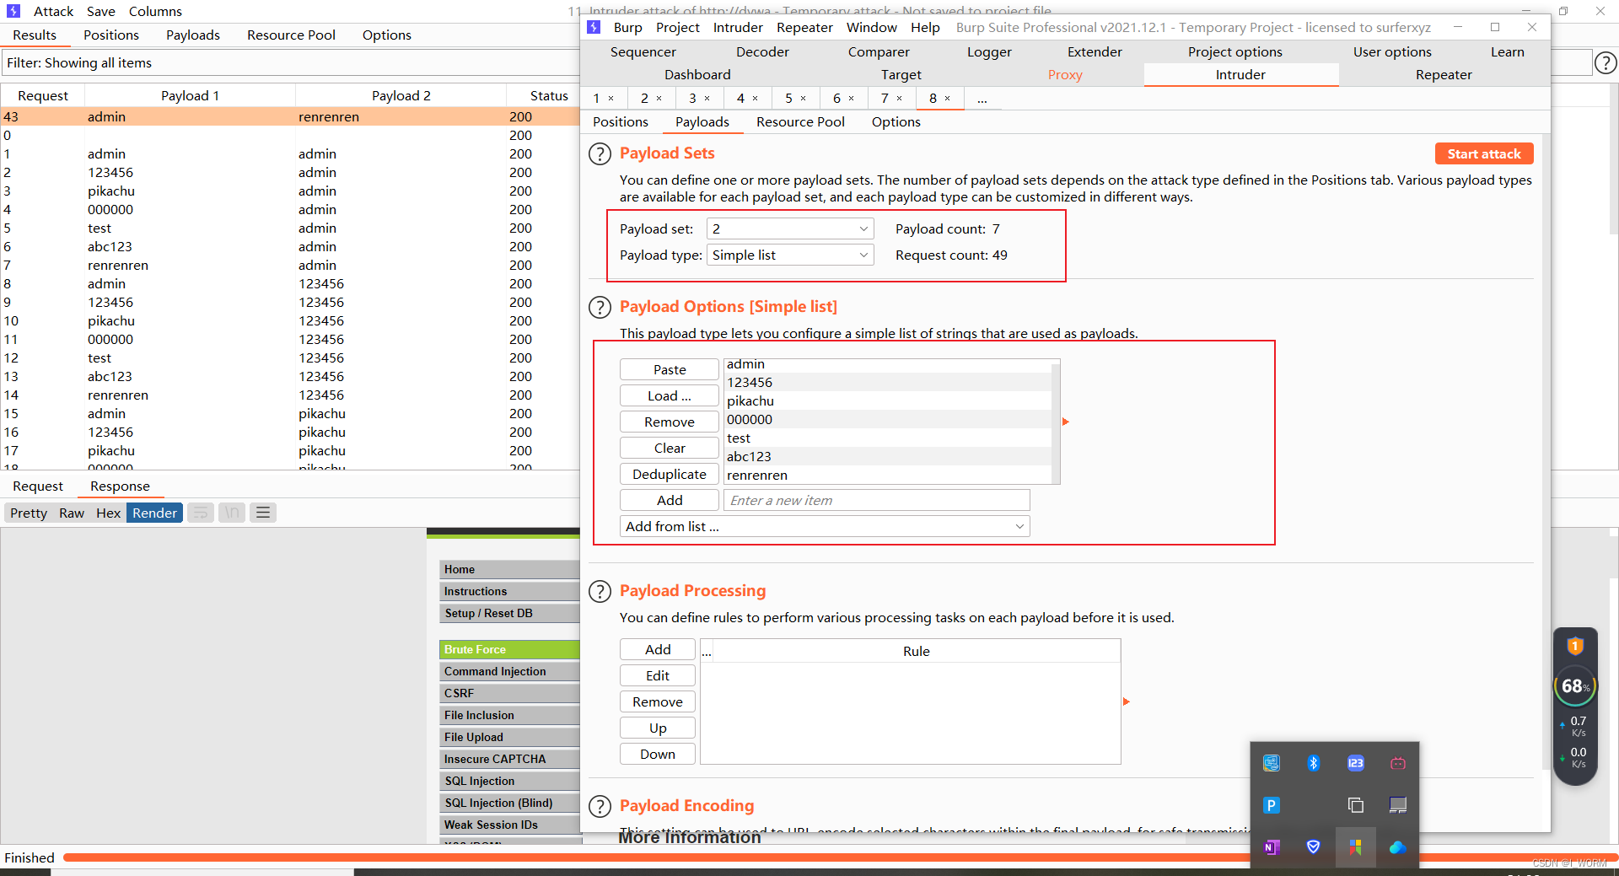
Task: Open Decoder tab
Action: 762,51
